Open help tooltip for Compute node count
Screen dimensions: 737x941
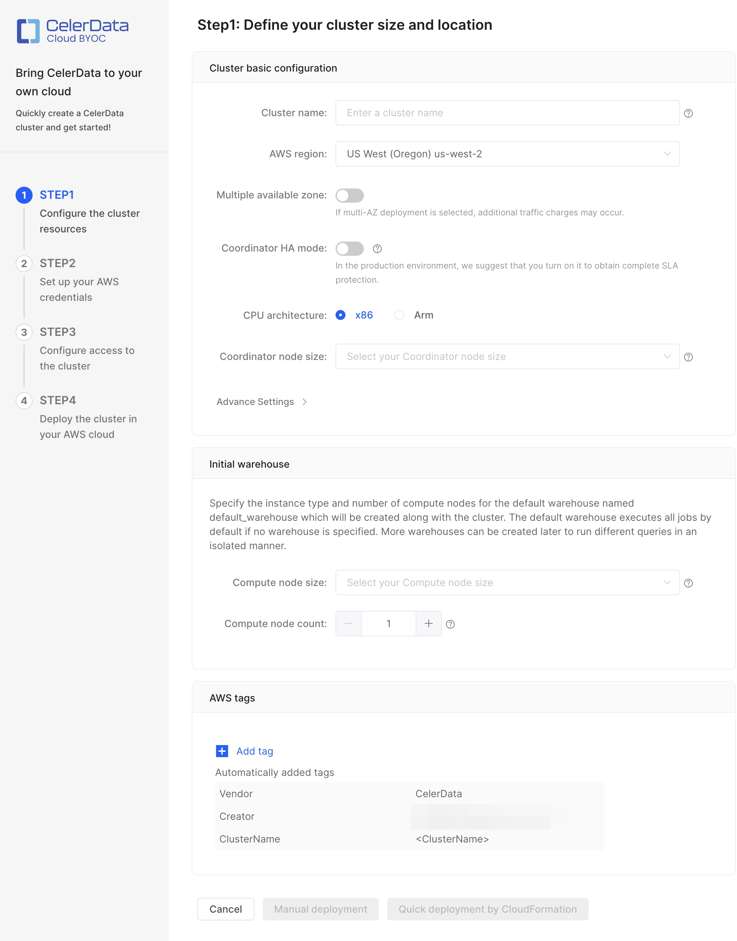click(x=450, y=624)
